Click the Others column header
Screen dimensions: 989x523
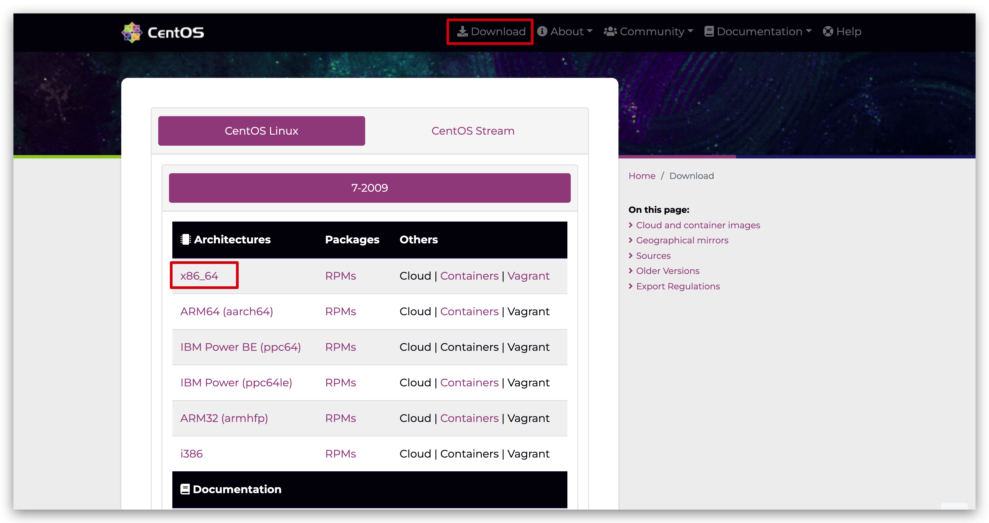coord(419,239)
